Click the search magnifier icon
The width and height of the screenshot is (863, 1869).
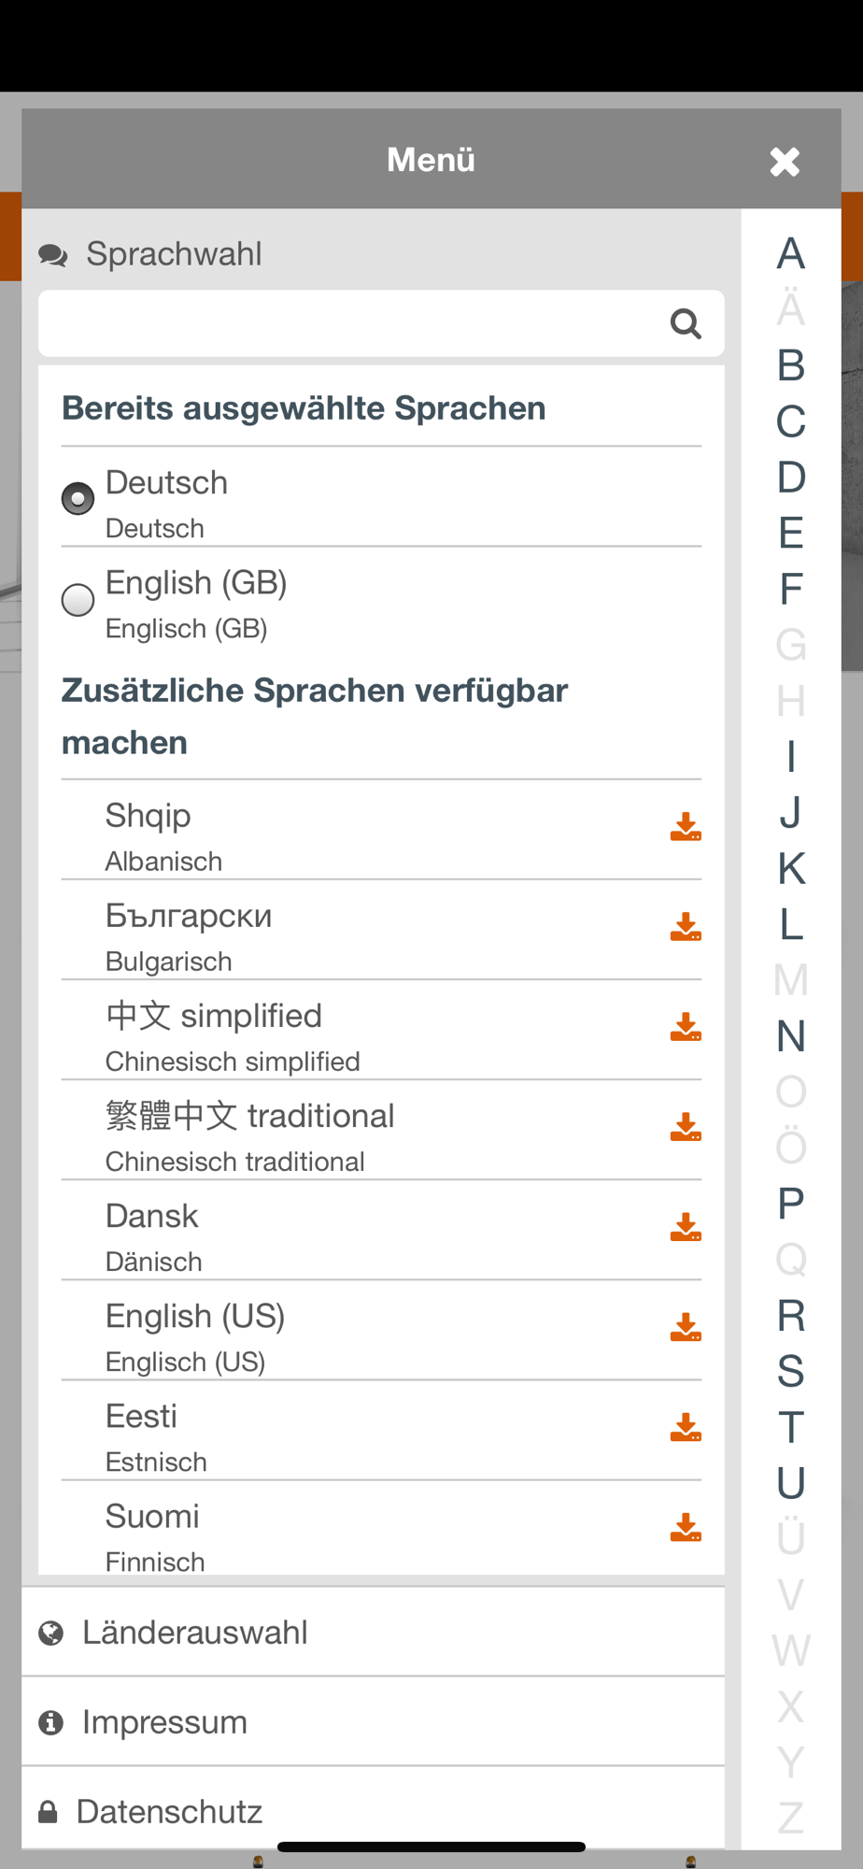point(686,324)
